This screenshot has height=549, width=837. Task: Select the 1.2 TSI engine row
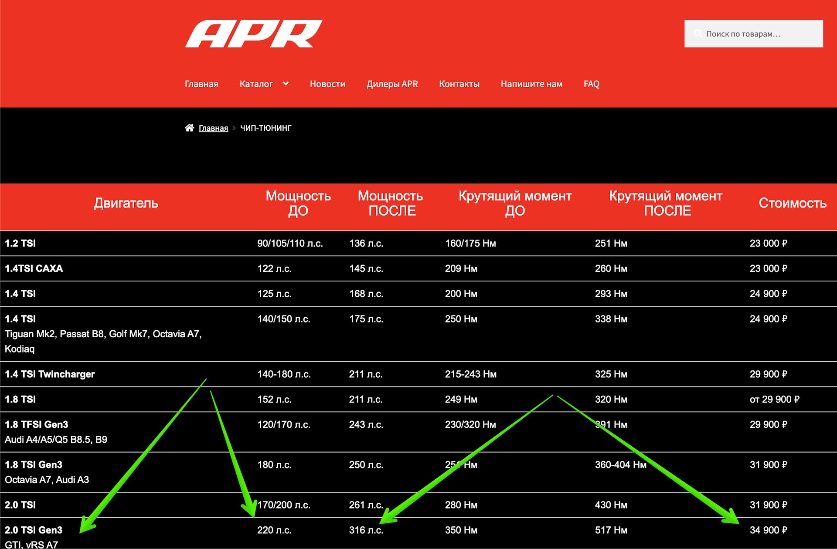[x=20, y=244]
